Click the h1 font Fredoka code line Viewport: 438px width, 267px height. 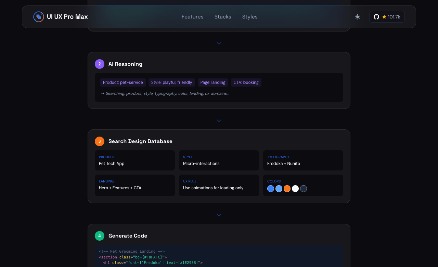click(x=153, y=263)
